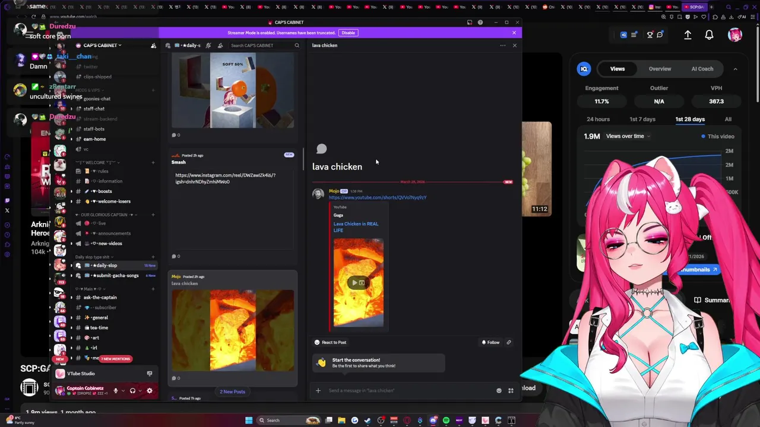This screenshot has width=760, height=427.
Task: Dismiss the Streamer Mode banner
Action: (x=514, y=33)
